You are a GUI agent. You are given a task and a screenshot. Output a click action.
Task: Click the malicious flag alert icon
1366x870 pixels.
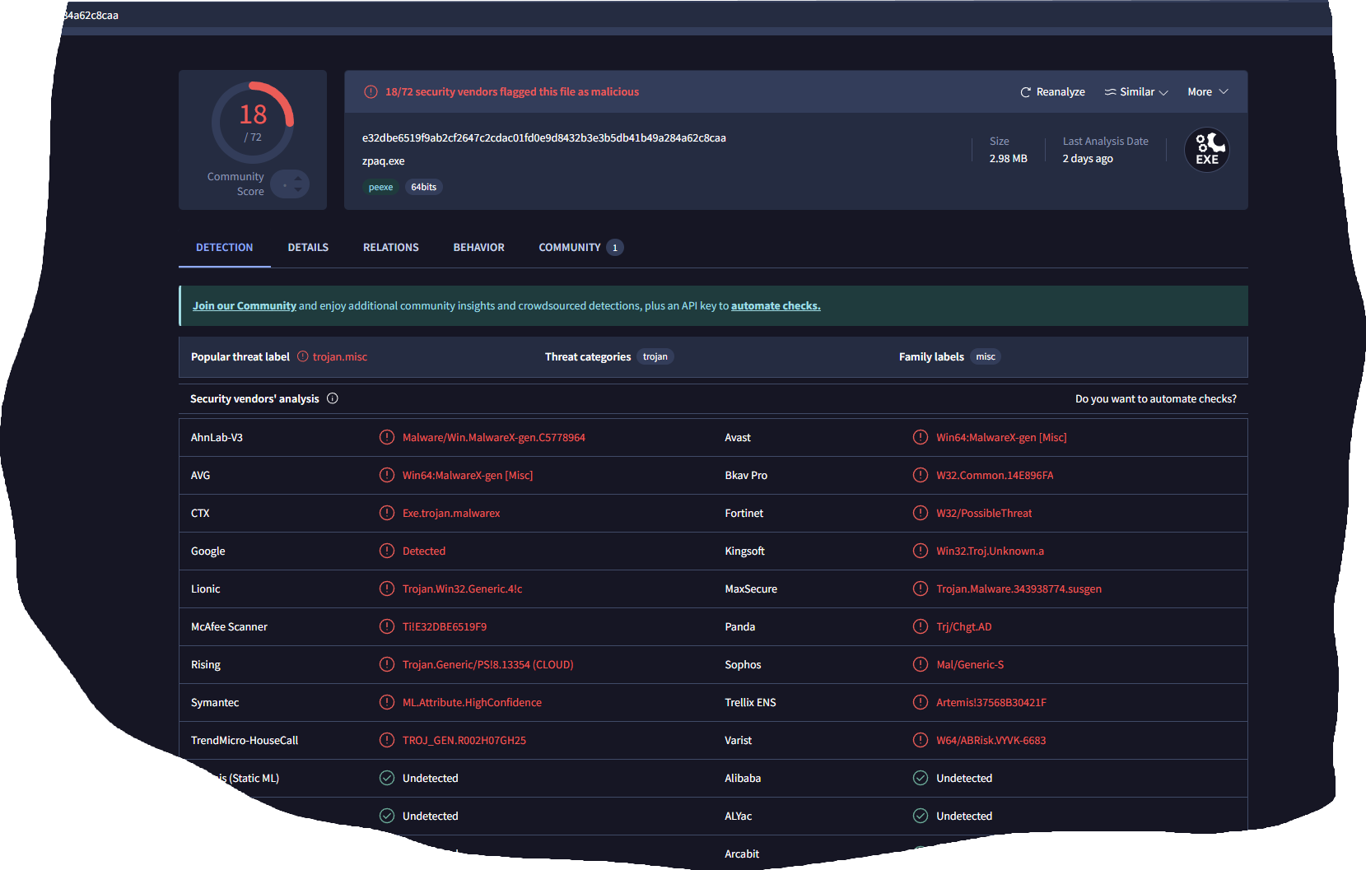coord(371,92)
